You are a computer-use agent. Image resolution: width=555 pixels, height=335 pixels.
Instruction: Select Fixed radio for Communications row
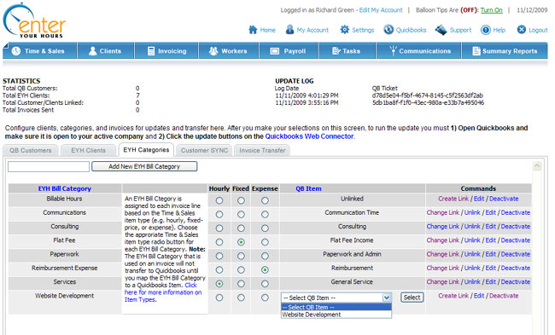[241, 215]
